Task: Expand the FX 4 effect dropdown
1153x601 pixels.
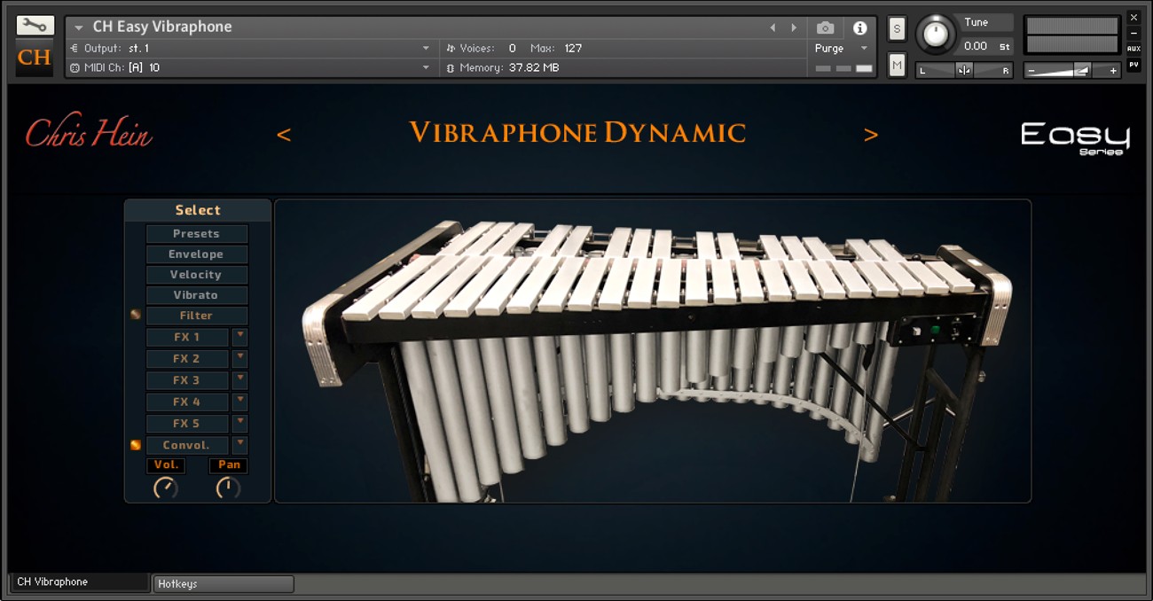Action: 240,402
